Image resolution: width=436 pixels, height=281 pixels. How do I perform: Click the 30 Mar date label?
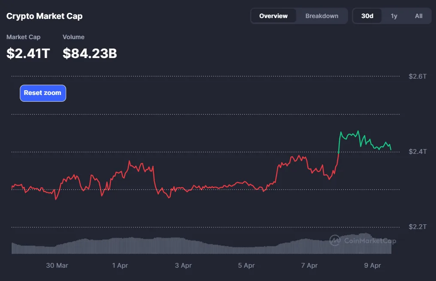[57, 265]
